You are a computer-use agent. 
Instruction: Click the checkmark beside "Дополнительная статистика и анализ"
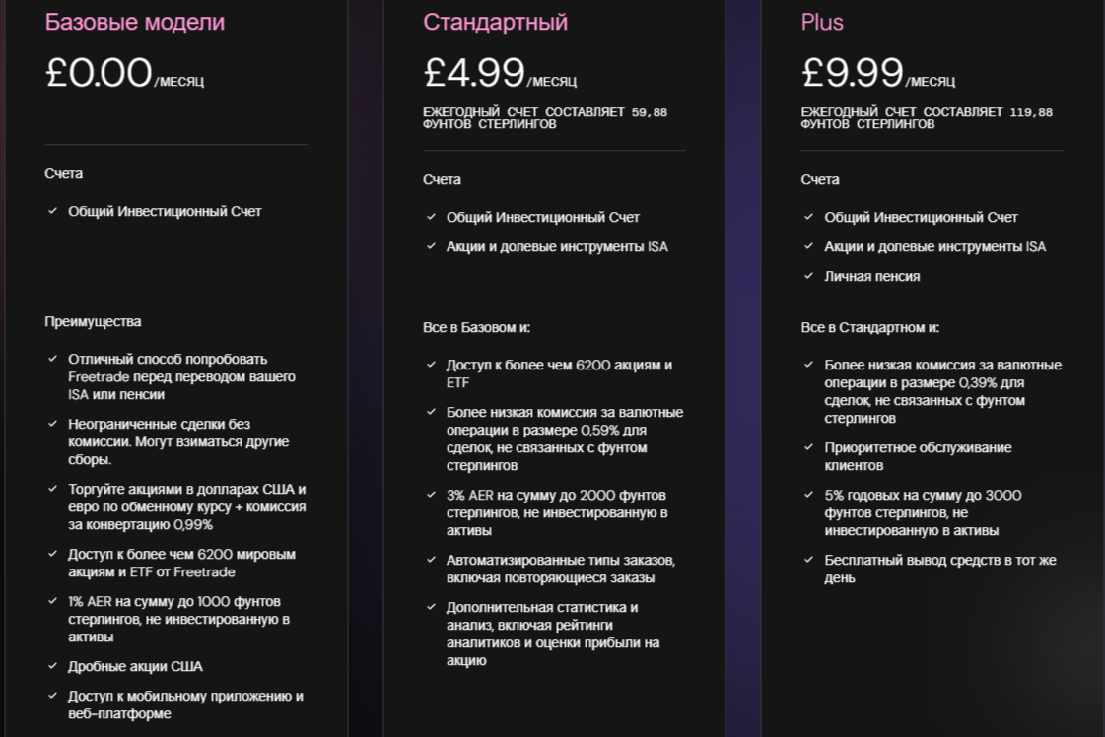431,608
